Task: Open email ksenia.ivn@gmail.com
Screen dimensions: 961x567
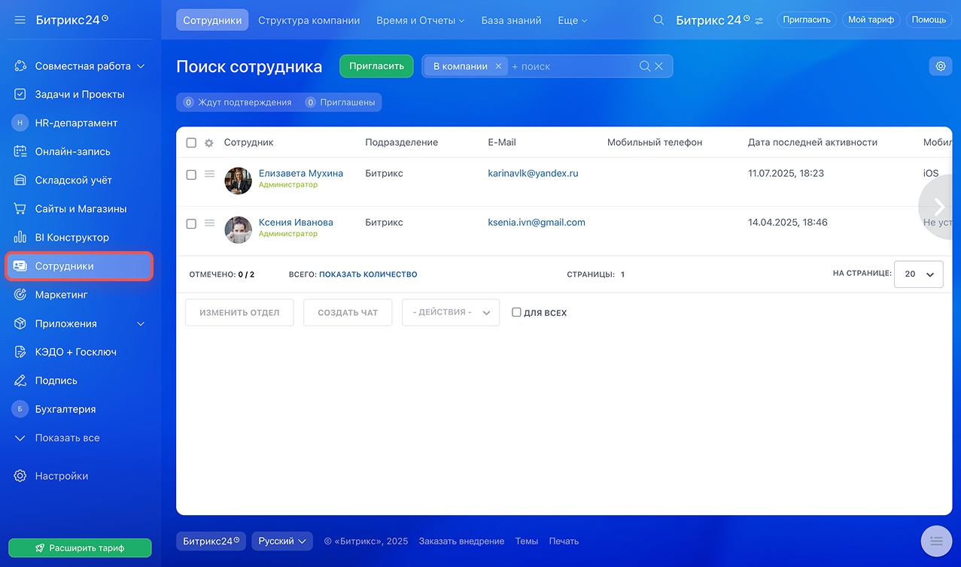Action: click(x=537, y=222)
